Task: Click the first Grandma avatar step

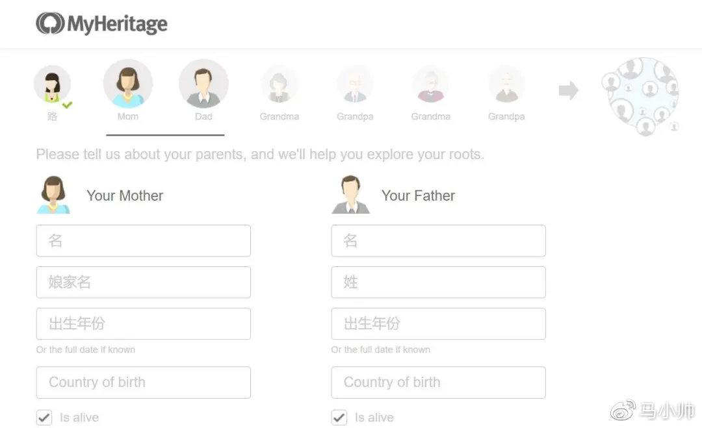Action: point(279,86)
